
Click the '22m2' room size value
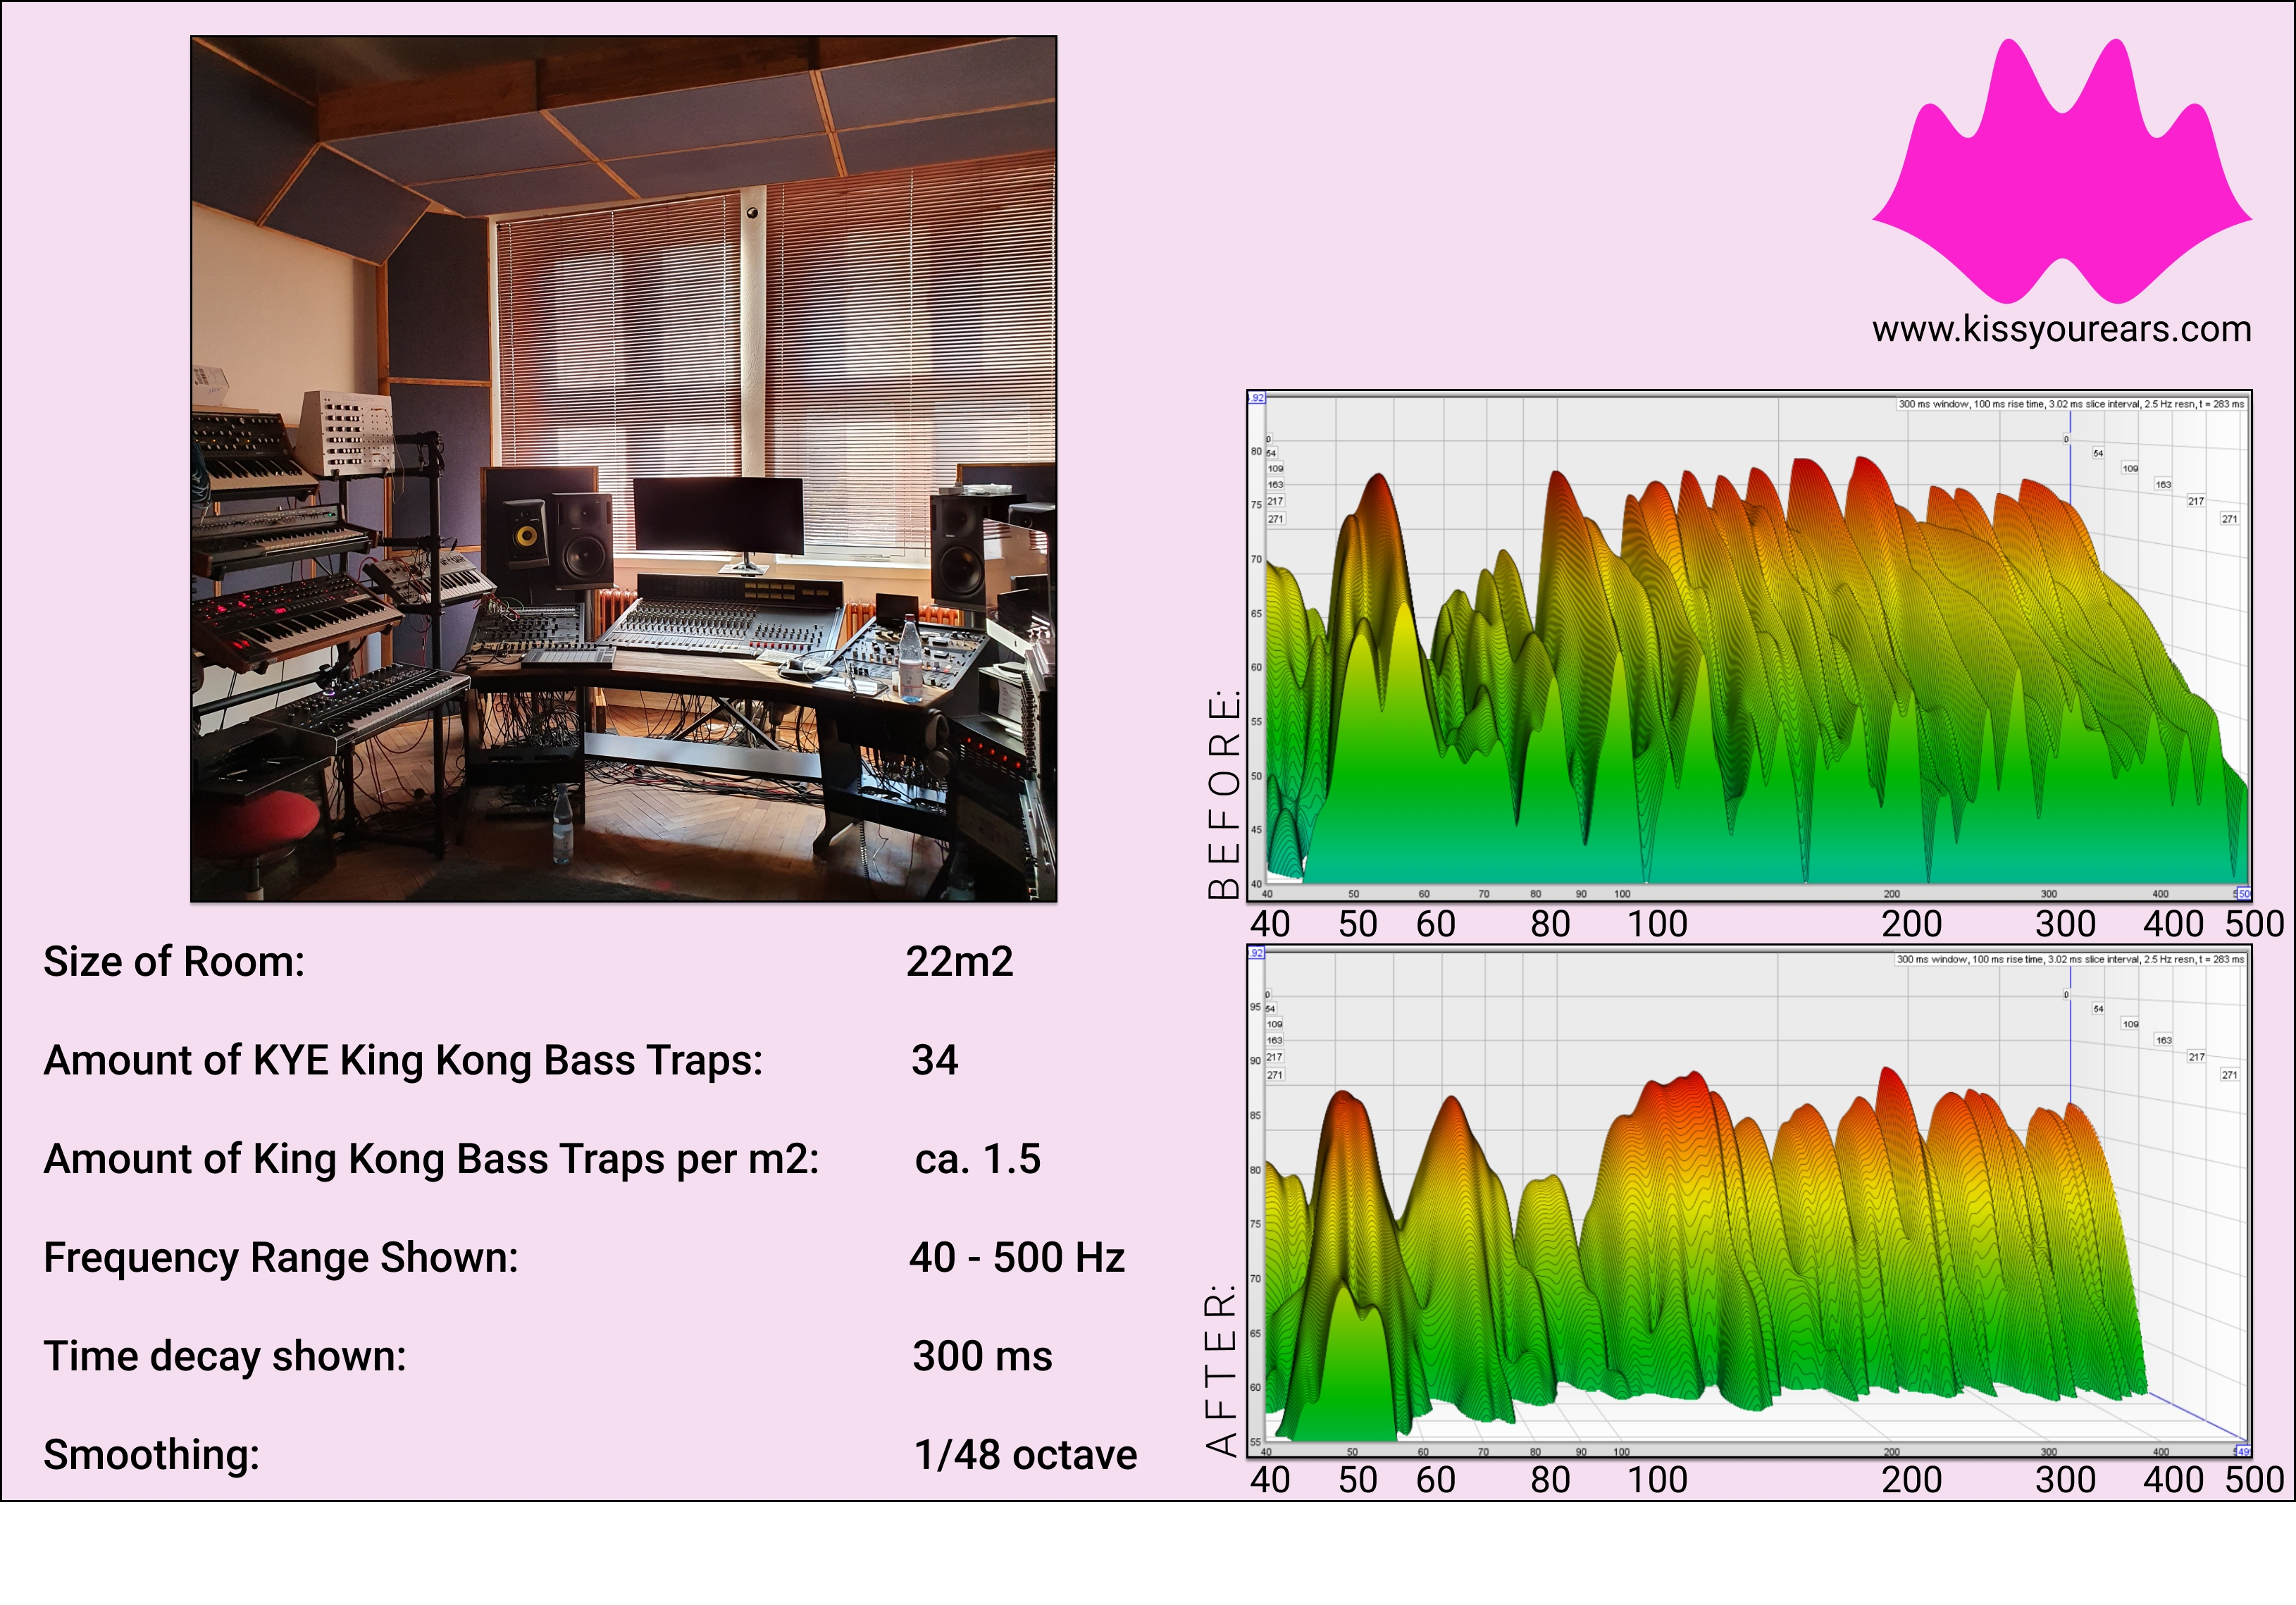tap(959, 962)
